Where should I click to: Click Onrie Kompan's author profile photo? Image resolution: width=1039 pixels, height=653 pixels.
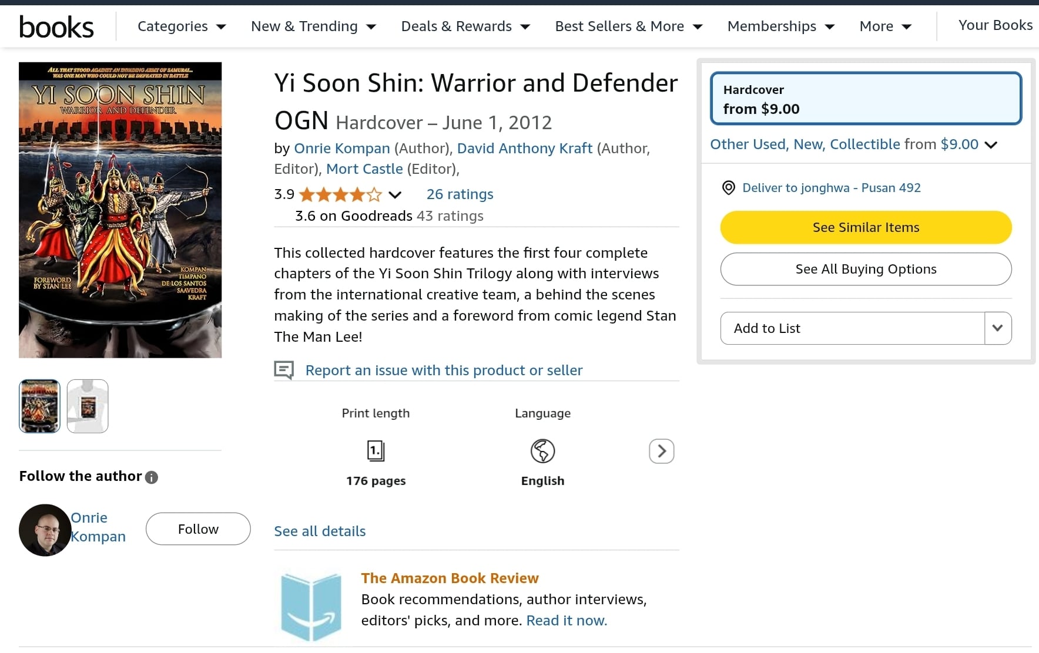45,530
